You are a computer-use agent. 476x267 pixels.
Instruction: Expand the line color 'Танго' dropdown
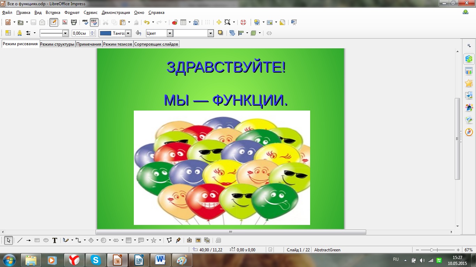[x=128, y=33]
